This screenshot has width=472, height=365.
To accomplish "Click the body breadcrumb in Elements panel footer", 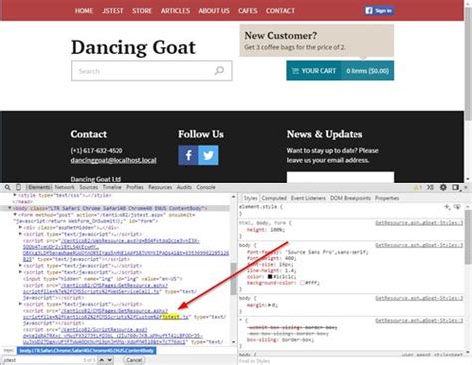I will click(87, 351).
